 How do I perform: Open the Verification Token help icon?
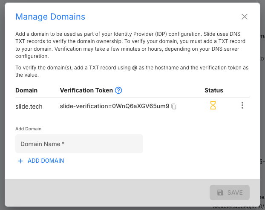click(x=118, y=90)
